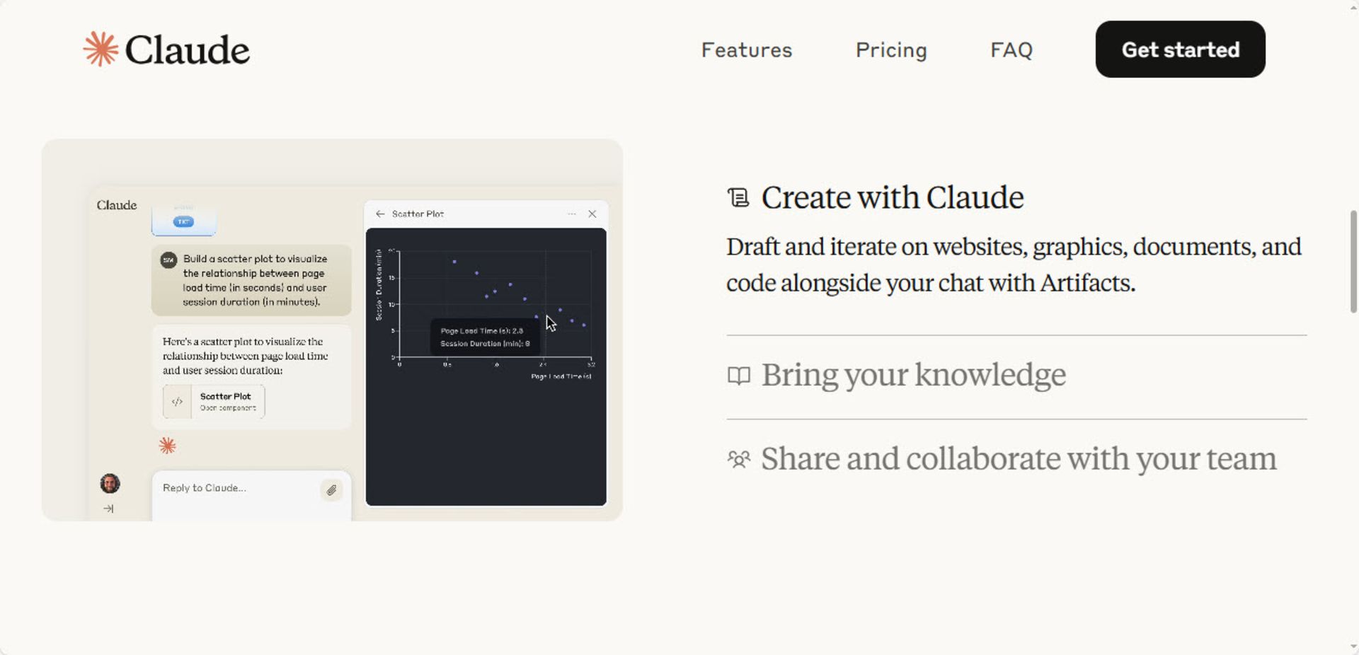Image resolution: width=1359 pixels, height=655 pixels.
Task: Close the Scatter Plot artifact panel
Action: click(592, 214)
